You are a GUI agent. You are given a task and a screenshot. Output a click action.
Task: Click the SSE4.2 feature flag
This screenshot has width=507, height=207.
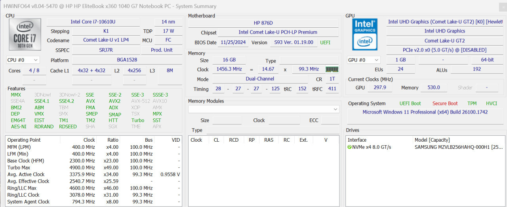coord(67,101)
